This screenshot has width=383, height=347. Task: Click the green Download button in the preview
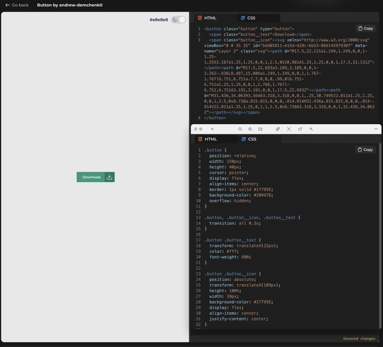(91, 177)
